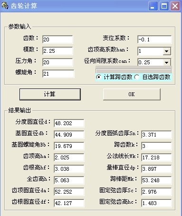Click the 公法线长Wk label
The height and width of the screenshot is (216, 182).
click(x=123, y=156)
